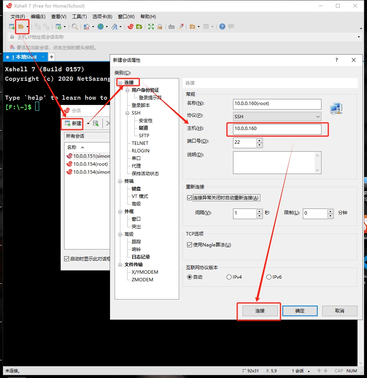Screen dimensions: 367x378
Task: Open the protocol SSH dropdown
Action: click(x=277, y=117)
